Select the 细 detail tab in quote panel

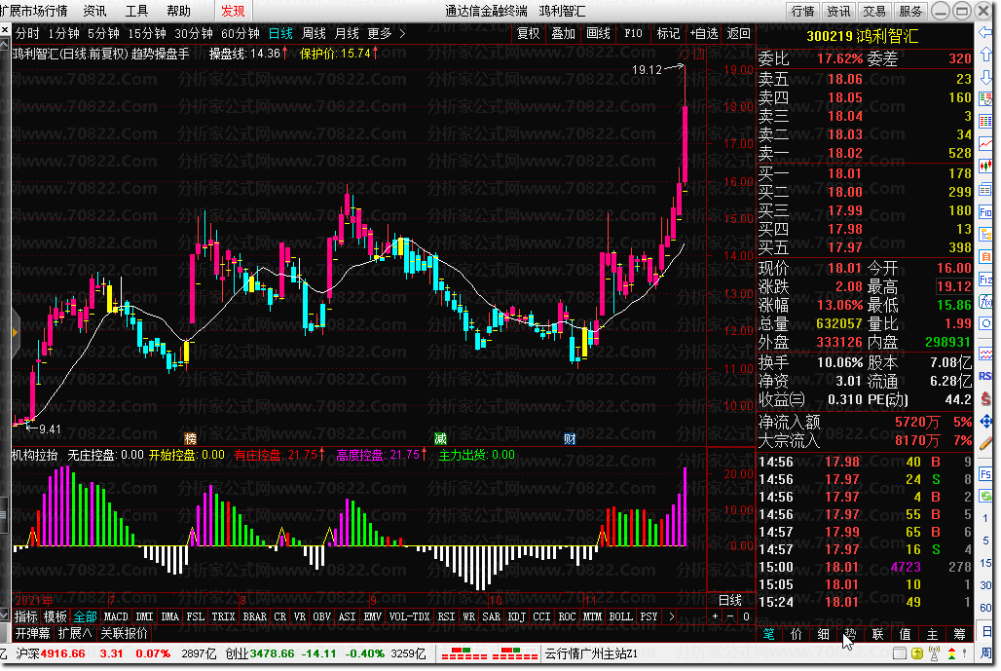[824, 634]
